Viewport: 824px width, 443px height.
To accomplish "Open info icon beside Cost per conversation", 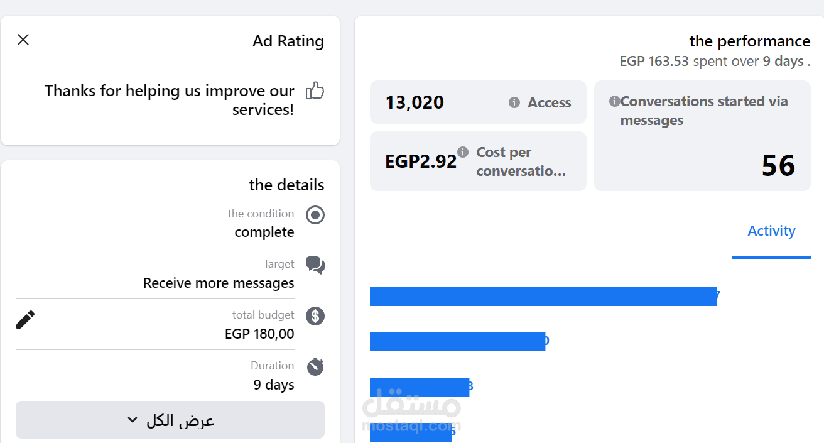I will [x=463, y=151].
